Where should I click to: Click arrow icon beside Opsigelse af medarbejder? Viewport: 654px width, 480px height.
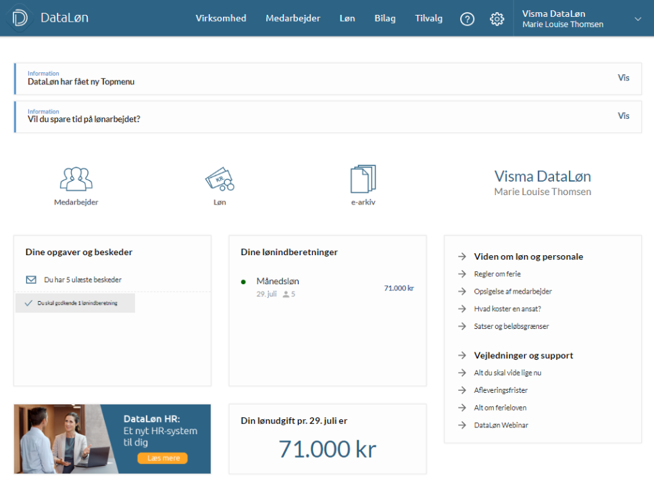[x=461, y=291]
